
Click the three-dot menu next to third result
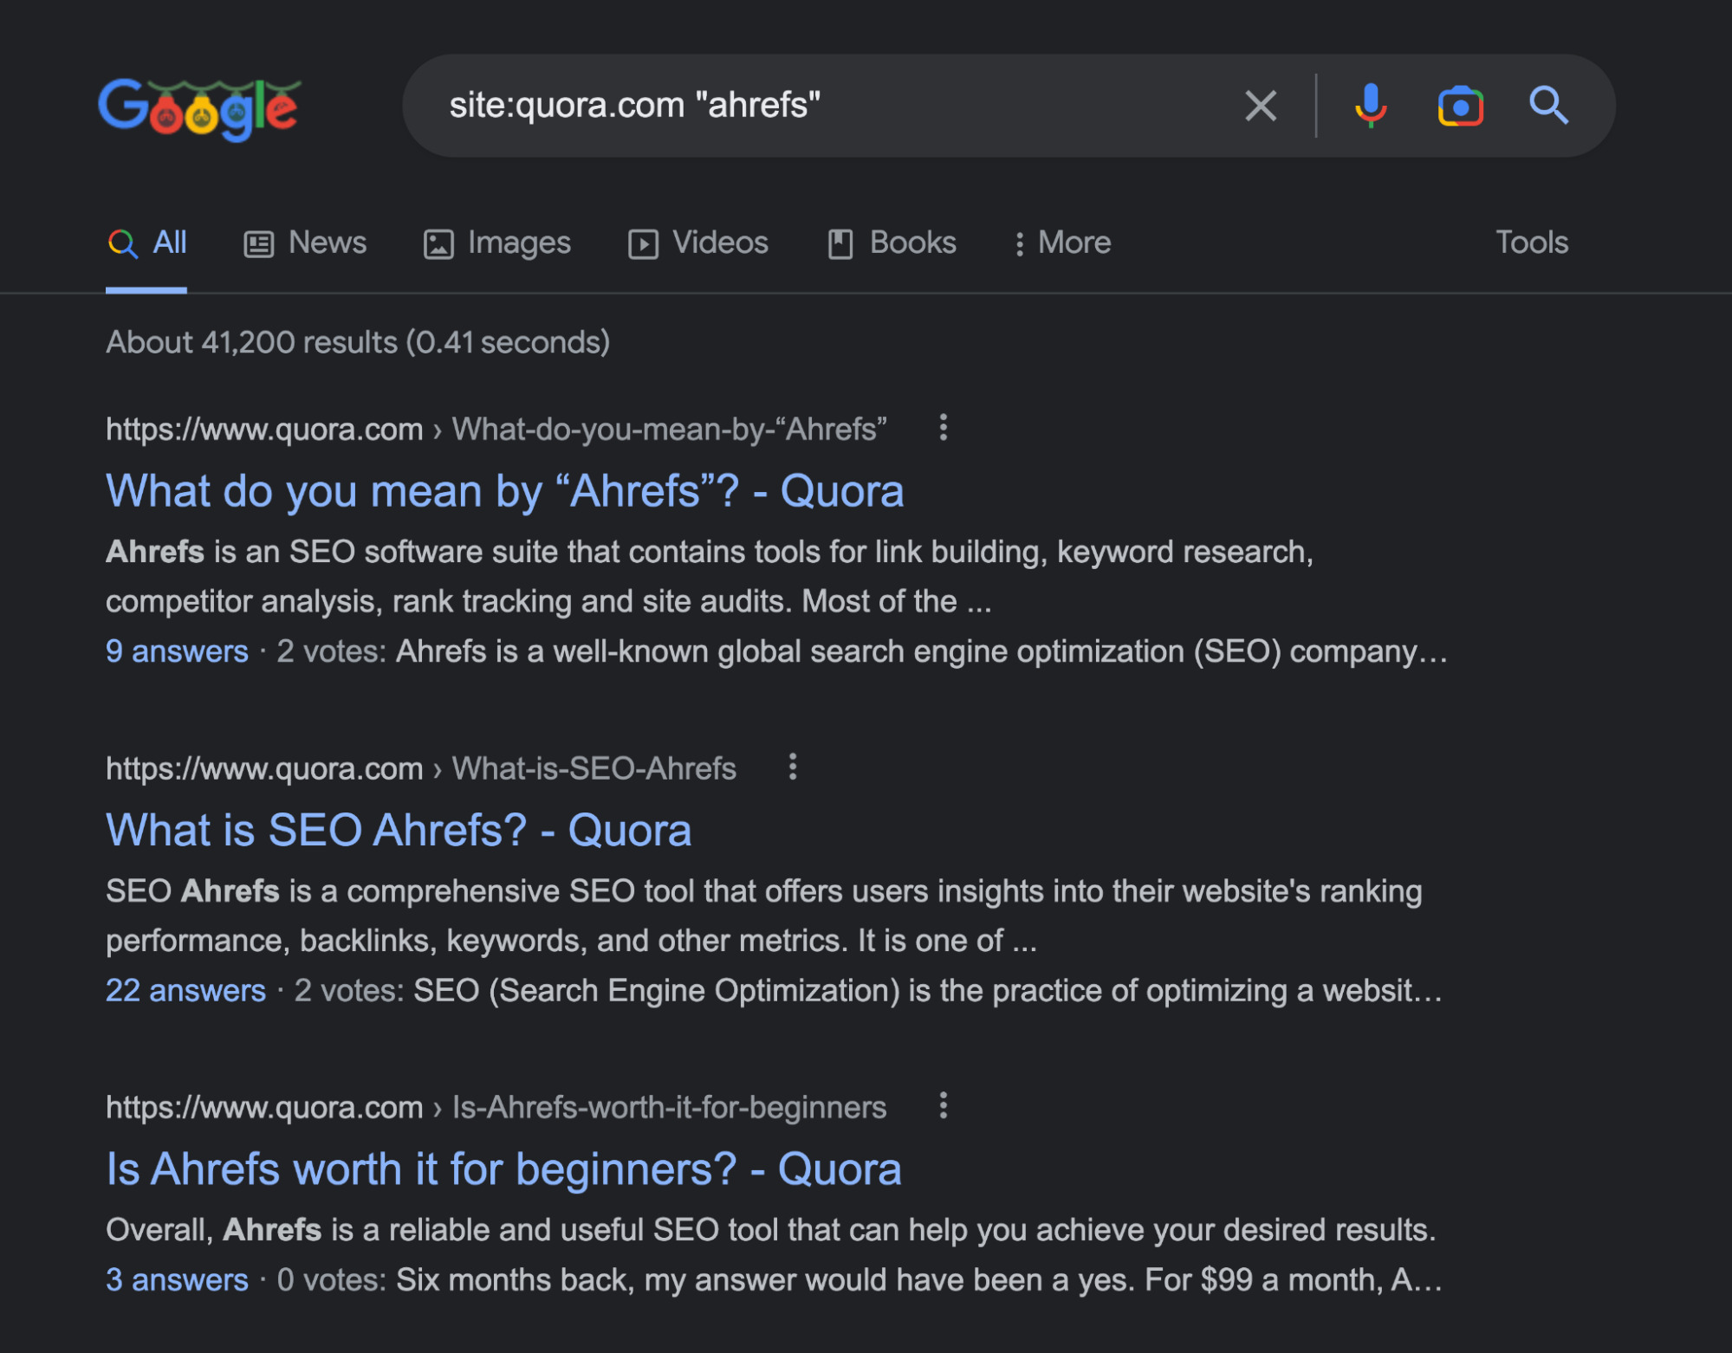point(944,1106)
